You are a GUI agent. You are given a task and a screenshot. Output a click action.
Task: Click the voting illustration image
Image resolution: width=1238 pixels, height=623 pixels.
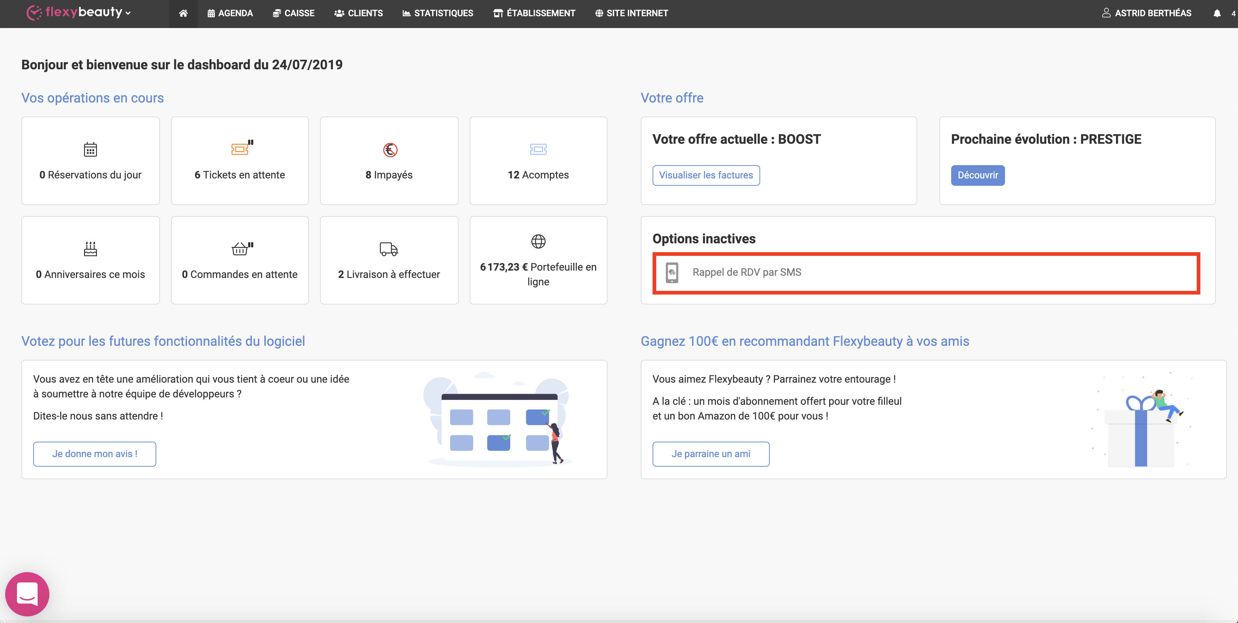point(497,419)
